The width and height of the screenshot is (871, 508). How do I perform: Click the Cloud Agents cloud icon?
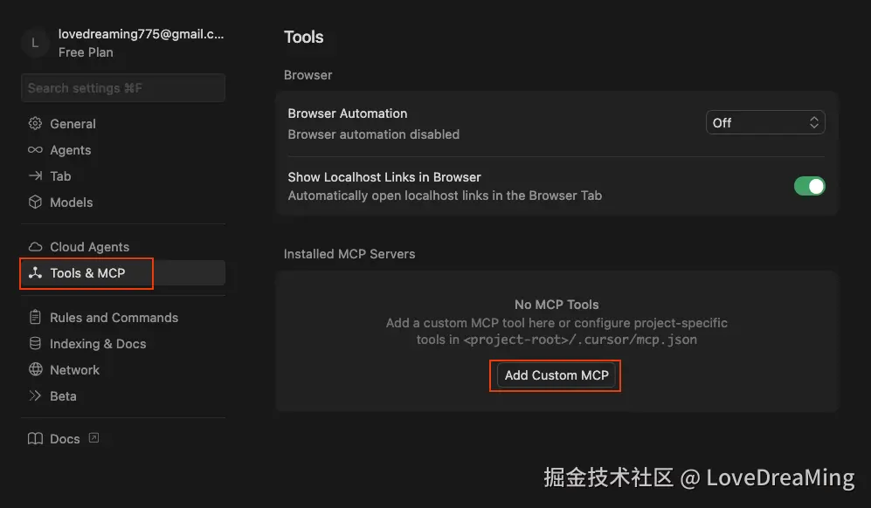coord(35,247)
